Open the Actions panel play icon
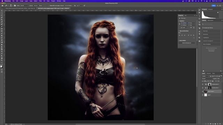223x125 pixels. [x=199, y=12]
